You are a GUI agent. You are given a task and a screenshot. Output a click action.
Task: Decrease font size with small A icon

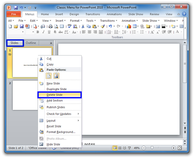click(x=158, y=32)
